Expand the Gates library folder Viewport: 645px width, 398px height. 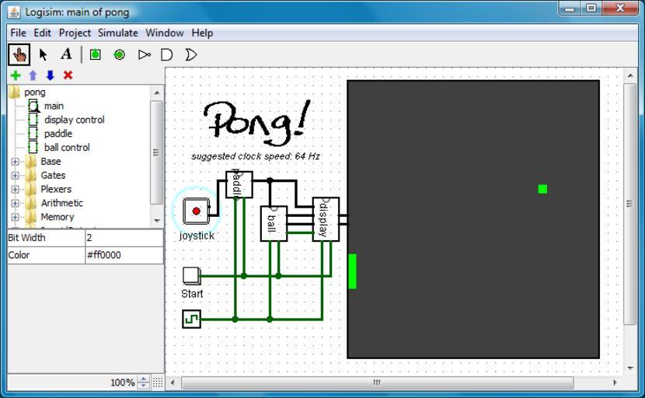point(15,176)
